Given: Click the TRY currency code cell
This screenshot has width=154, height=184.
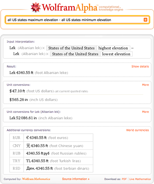Looking at the screenshot, I should [x=16, y=161].
